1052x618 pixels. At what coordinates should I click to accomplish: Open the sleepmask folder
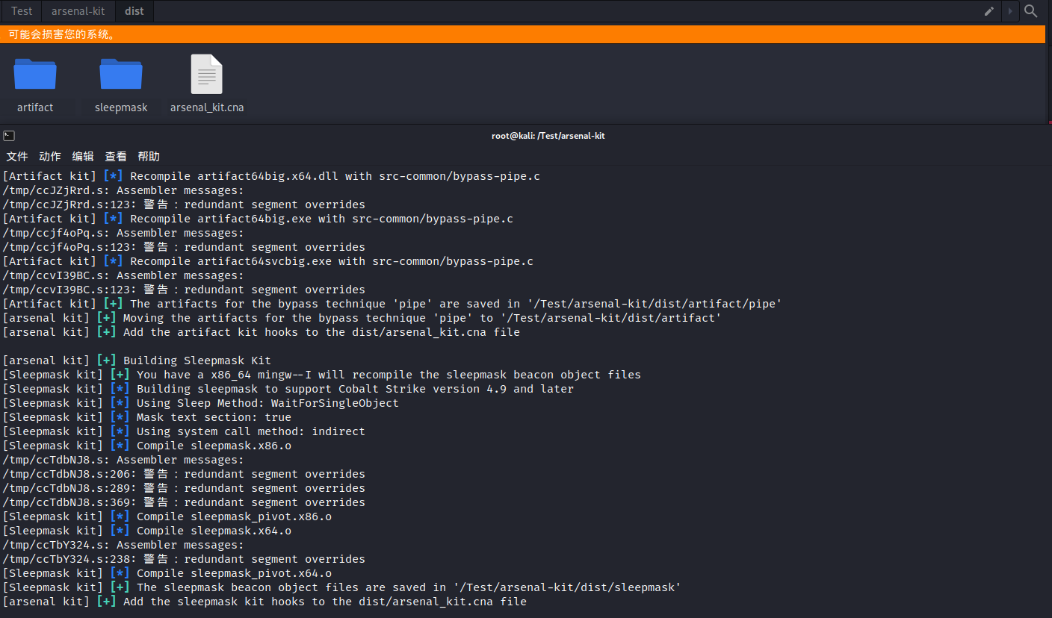(x=121, y=75)
